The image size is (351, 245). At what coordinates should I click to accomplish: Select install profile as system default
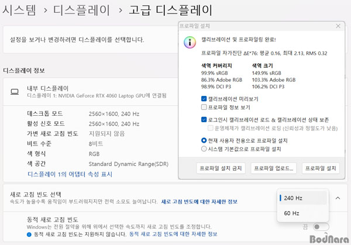[x=204, y=149]
